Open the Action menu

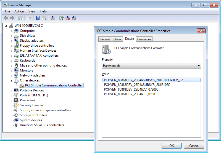[x=19, y=11]
